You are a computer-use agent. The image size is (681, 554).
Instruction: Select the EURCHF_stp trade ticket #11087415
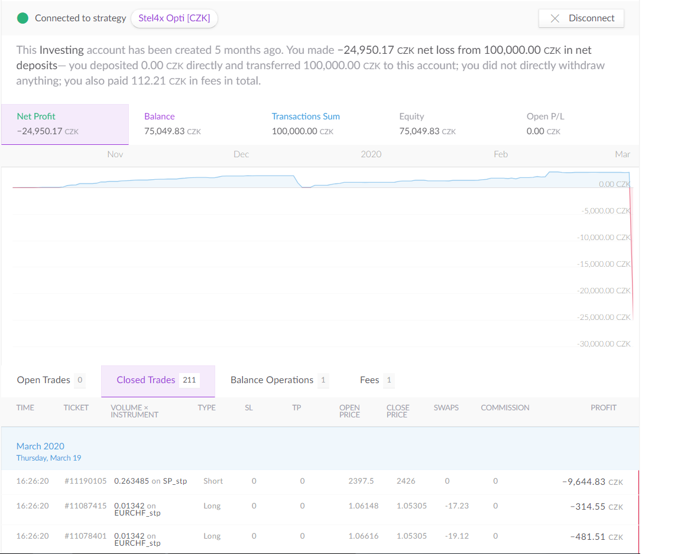tap(86, 506)
